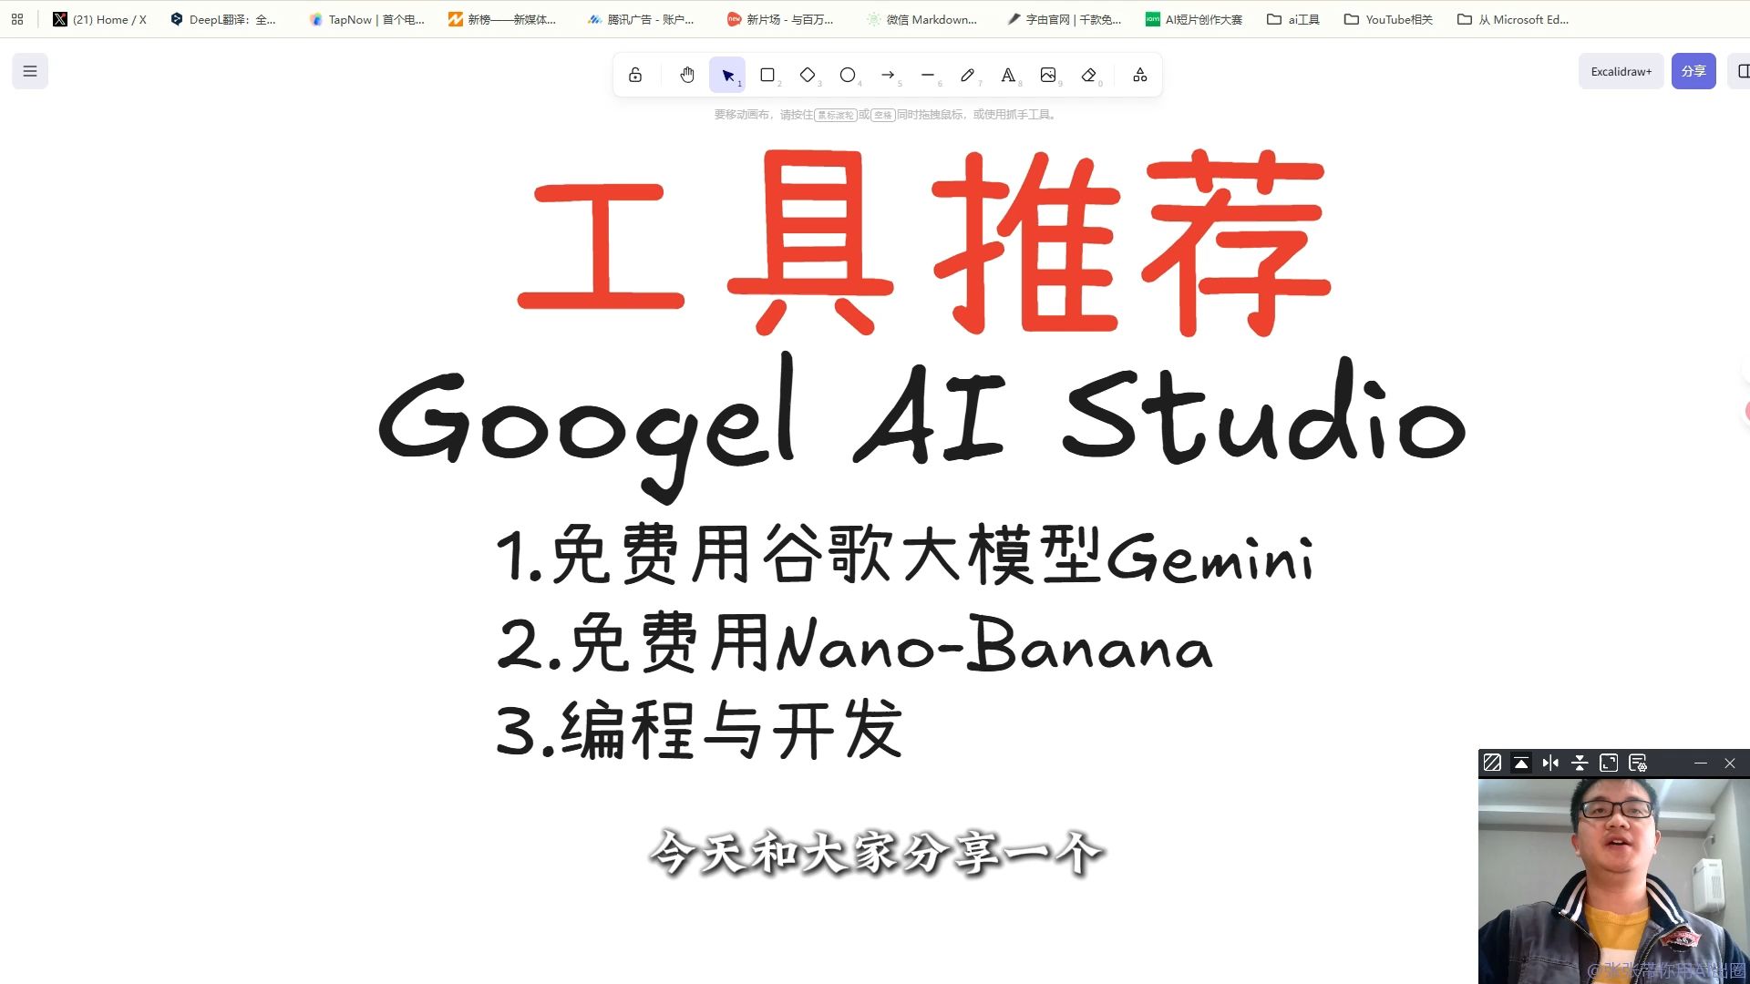Select the Arrow tool
This screenshot has height=984, width=1750.
pyautogui.click(x=888, y=75)
